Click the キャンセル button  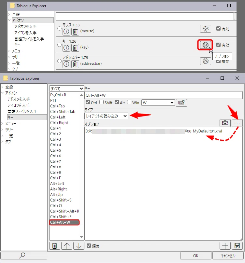pos(228,256)
